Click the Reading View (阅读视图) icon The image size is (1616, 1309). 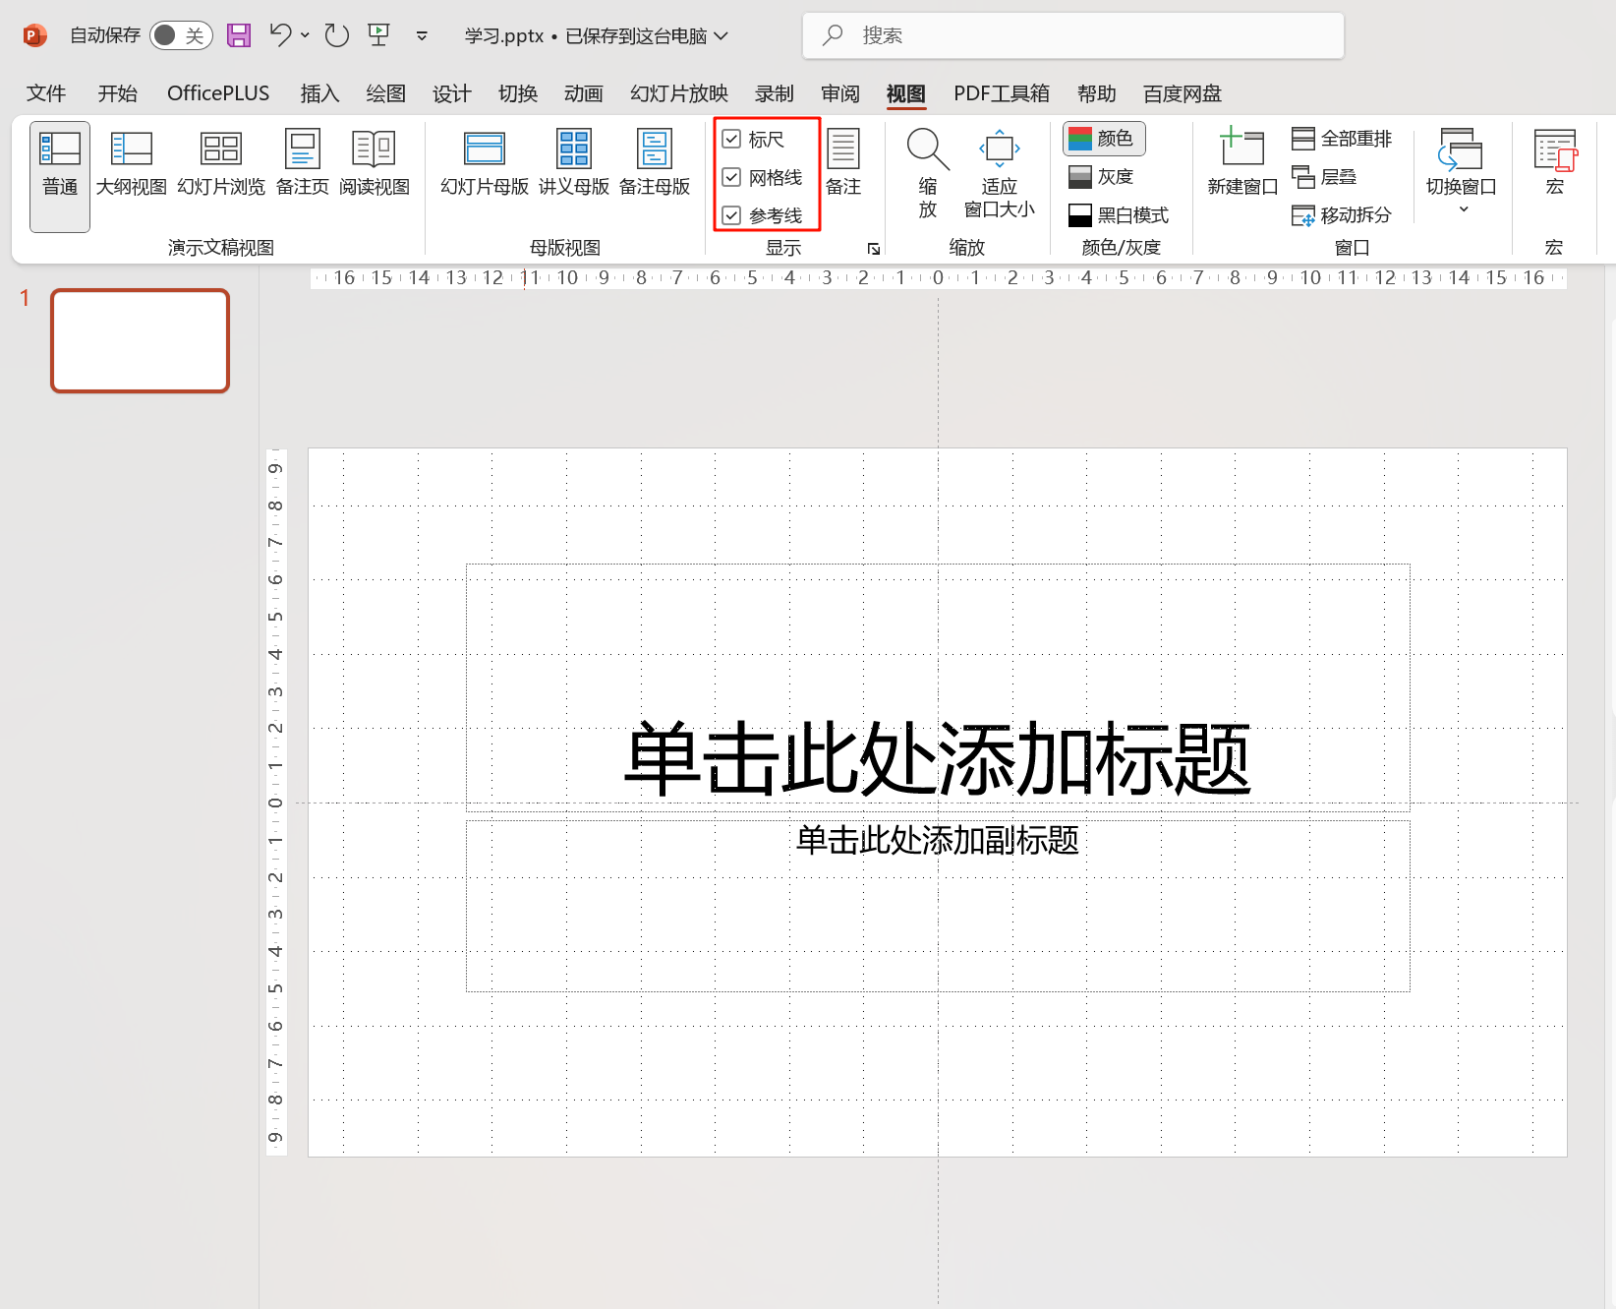click(374, 150)
